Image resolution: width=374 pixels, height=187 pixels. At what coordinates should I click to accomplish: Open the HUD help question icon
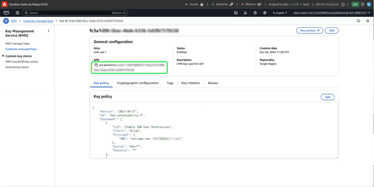(363, 4)
